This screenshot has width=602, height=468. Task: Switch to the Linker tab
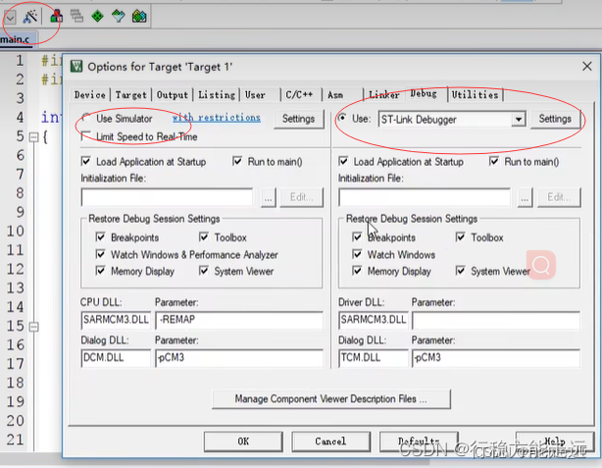384,95
